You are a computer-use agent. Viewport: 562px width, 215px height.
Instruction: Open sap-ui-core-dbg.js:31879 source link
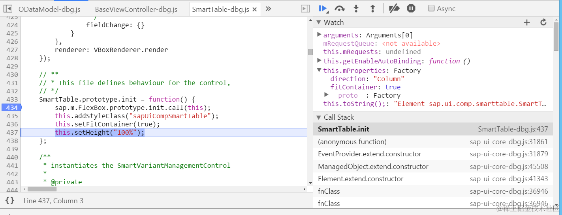[509, 154]
